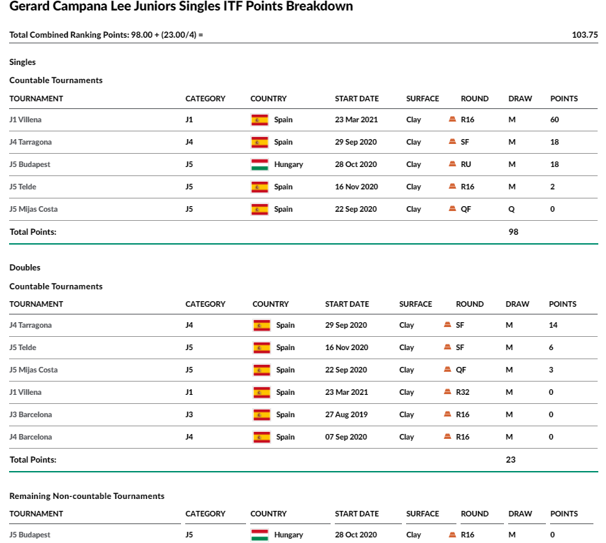Image resolution: width=606 pixels, height=543 pixels.
Task: Click the total combined ranking value 103.75
Action: coord(585,35)
